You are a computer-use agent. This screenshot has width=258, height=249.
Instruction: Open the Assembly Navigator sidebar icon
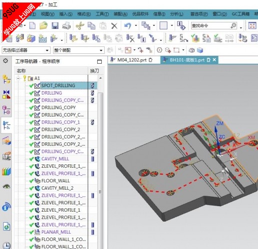[x=6, y=79]
